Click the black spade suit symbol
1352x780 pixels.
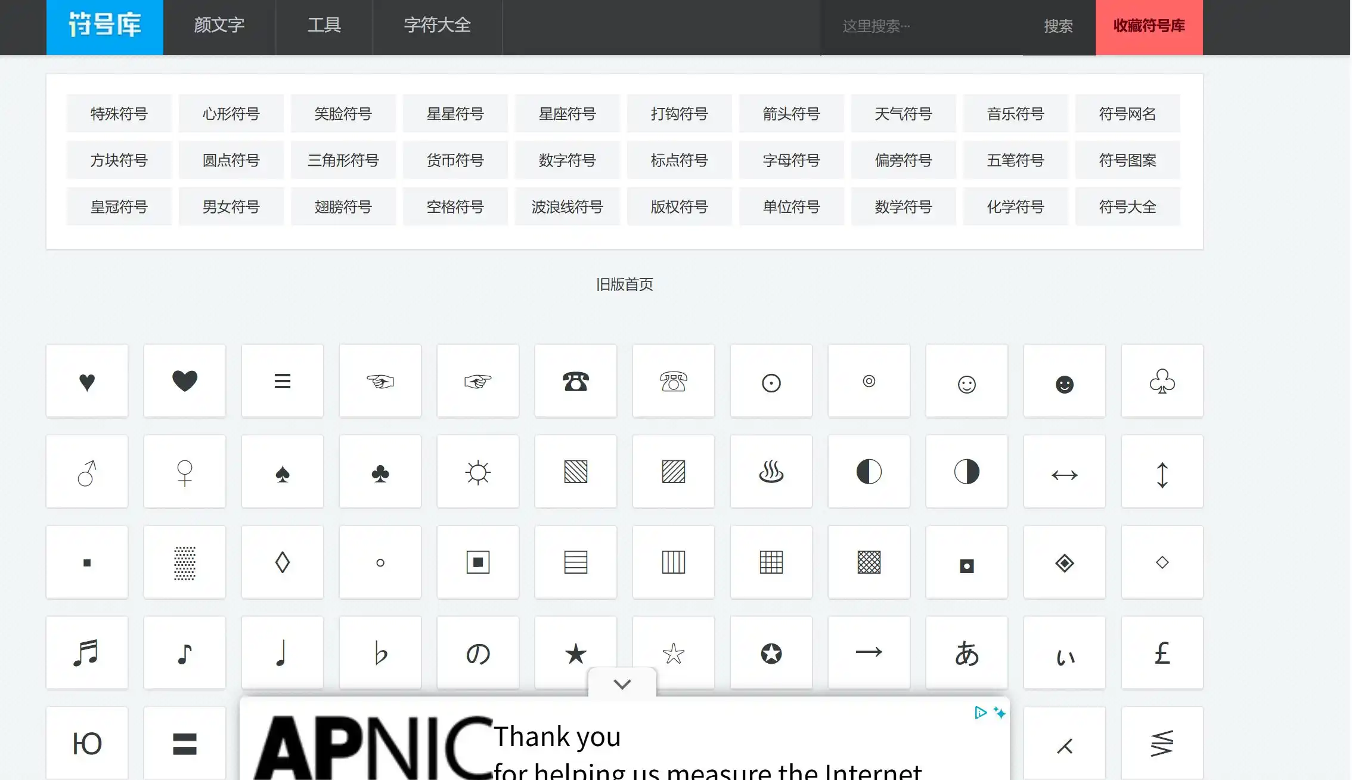[x=283, y=472]
